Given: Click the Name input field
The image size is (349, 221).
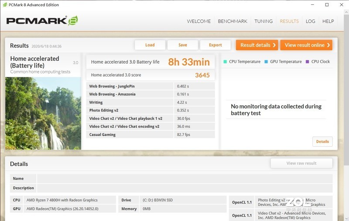Looking at the screenshot, I should [185, 178].
